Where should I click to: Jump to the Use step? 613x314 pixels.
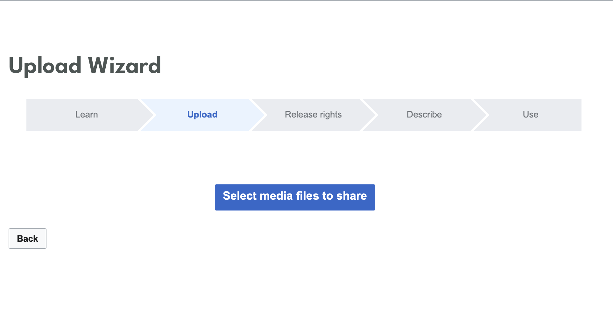[x=530, y=115]
